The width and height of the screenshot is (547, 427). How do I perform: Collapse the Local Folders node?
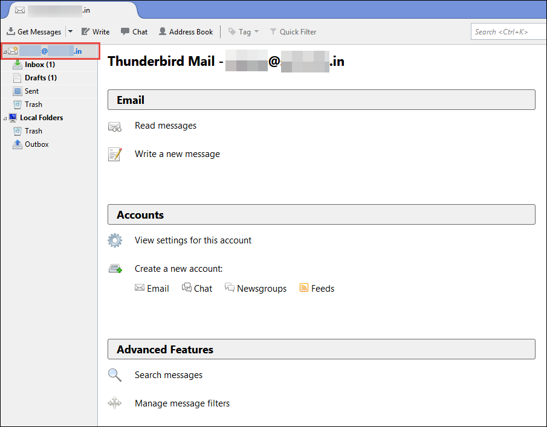click(5, 118)
